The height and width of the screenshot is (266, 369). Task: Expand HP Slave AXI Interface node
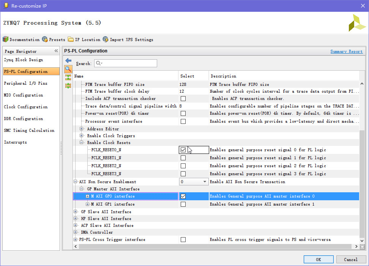pyautogui.click(x=75, y=218)
